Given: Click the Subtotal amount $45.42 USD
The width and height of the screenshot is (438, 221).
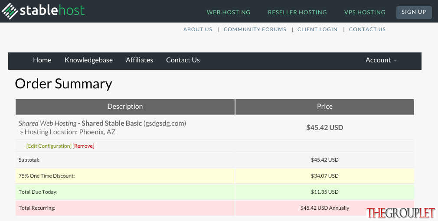Looking at the screenshot, I should pyautogui.click(x=324, y=160).
